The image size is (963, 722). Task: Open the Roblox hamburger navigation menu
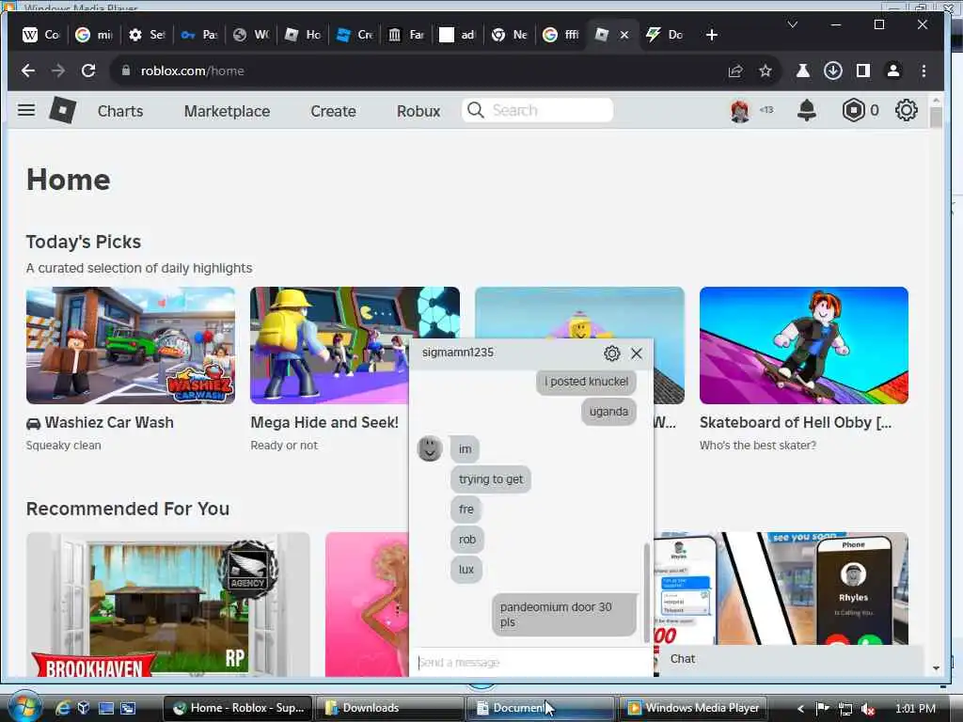pyautogui.click(x=25, y=111)
